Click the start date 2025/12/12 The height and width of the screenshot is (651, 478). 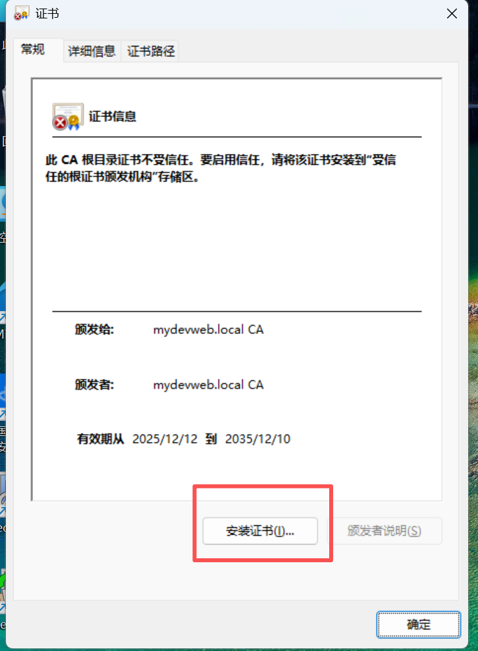tap(165, 439)
